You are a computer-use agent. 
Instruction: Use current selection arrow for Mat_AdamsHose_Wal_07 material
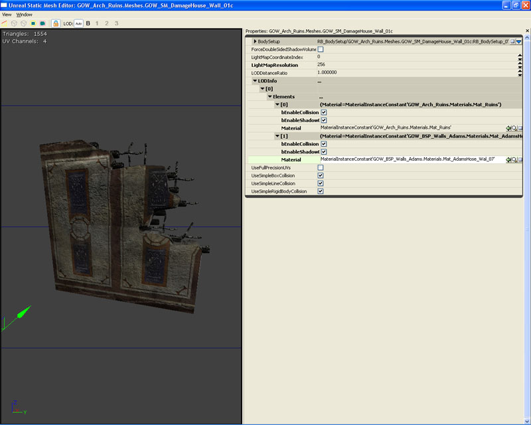[508, 159]
